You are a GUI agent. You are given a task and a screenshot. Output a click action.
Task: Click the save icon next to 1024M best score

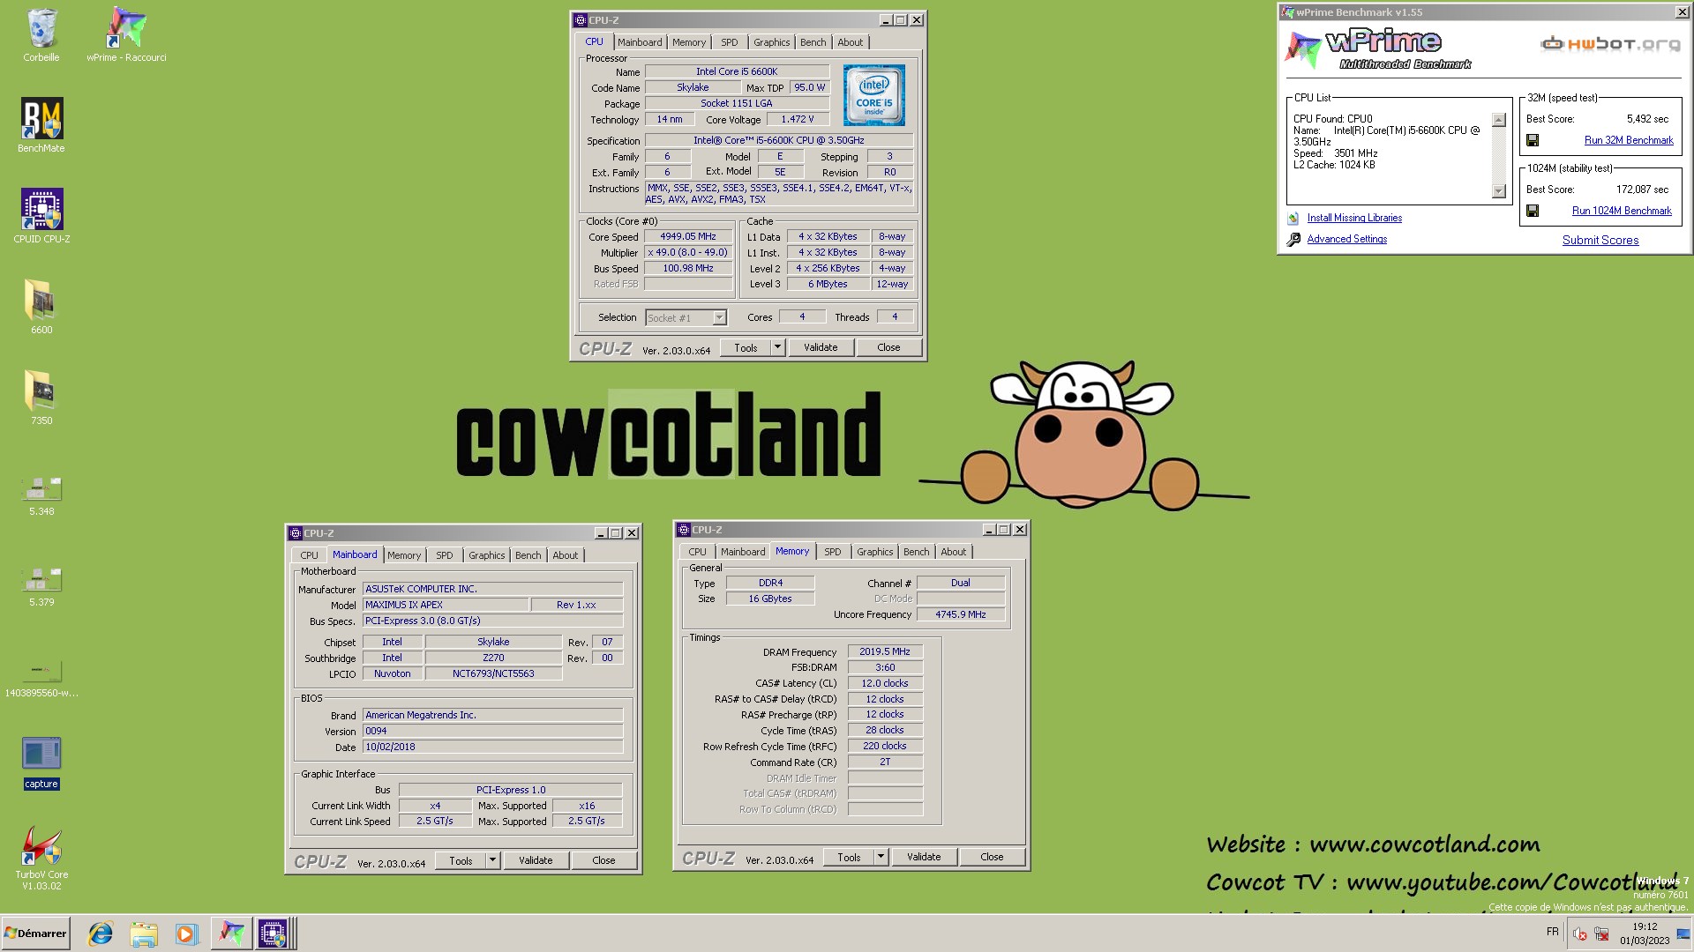1533,211
